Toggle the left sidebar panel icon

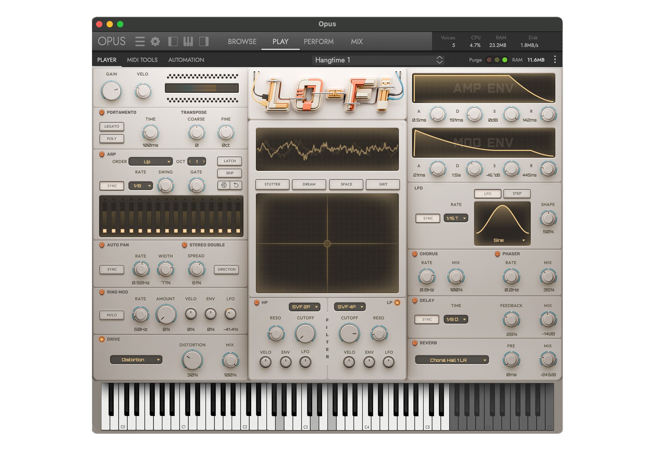[x=173, y=41]
